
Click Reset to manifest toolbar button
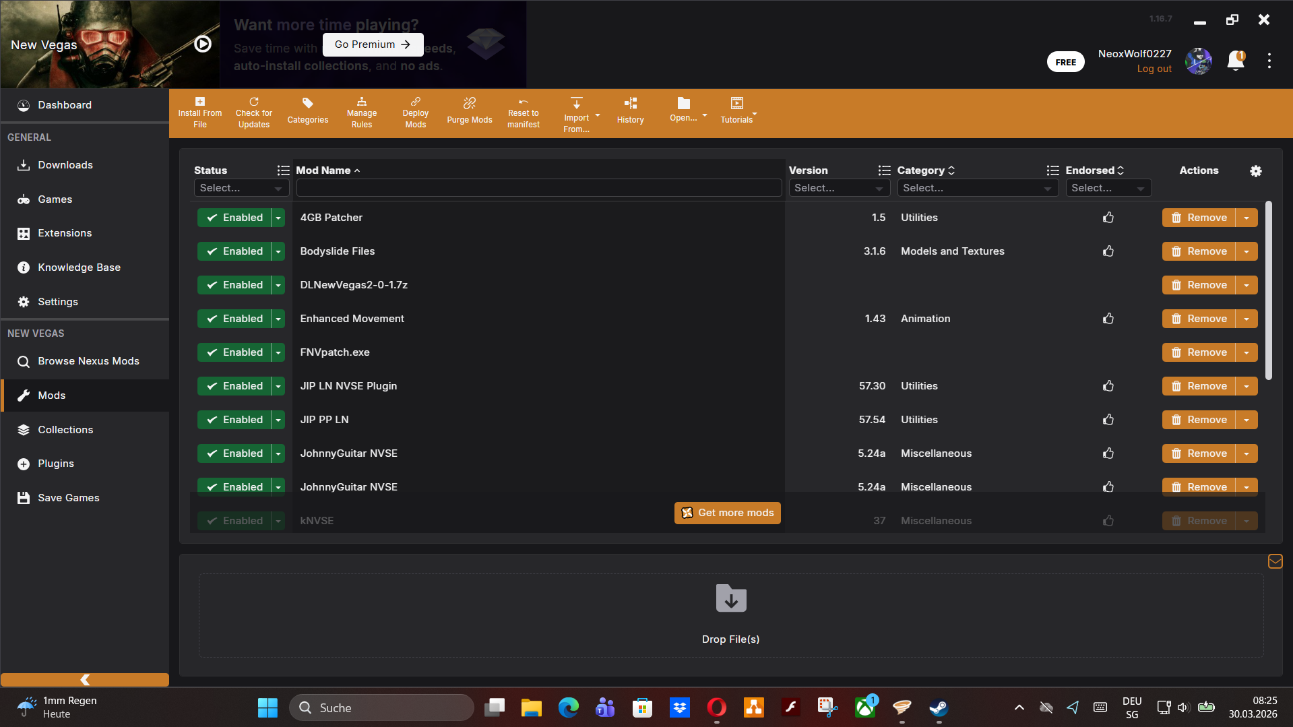tap(524, 113)
